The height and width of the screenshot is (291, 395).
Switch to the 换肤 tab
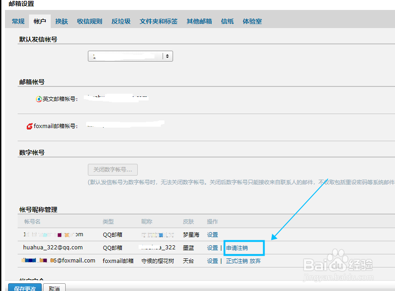pyautogui.click(x=61, y=21)
